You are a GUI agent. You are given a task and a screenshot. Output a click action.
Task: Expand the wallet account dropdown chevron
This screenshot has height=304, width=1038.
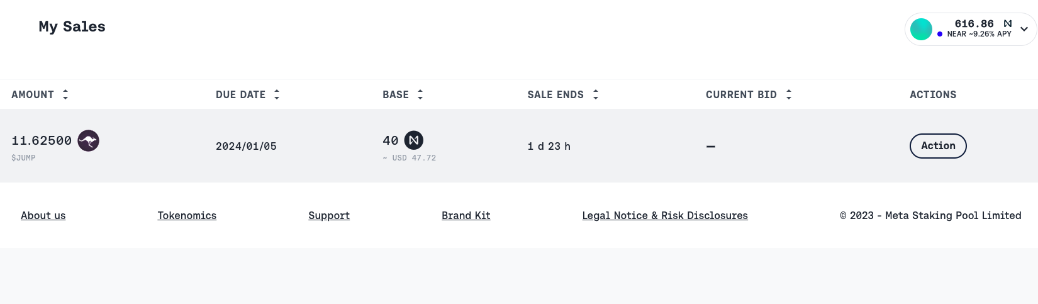coord(1024,29)
